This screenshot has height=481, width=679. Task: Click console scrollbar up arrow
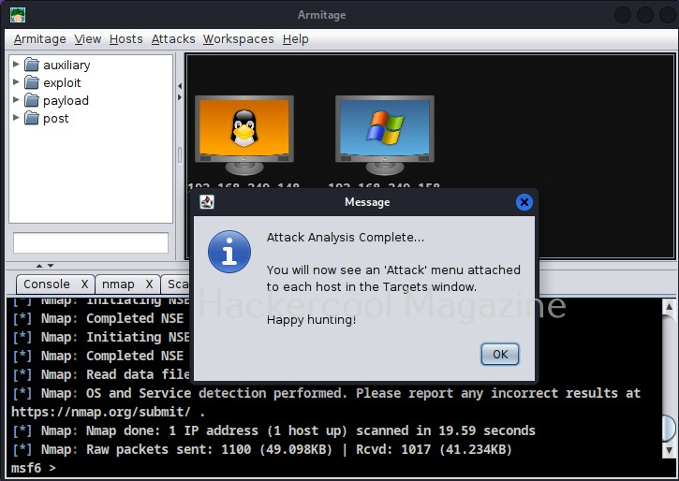[669, 307]
